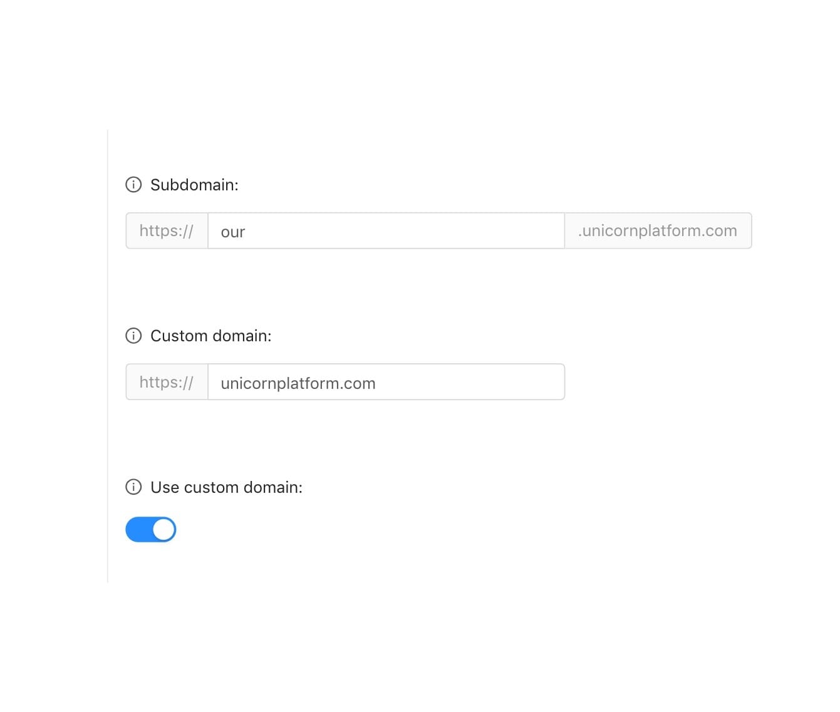The height and width of the screenshot is (712, 840).
Task: Select the "Custom domain:" label text
Action: pyautogui.click(x=211, y=336)
